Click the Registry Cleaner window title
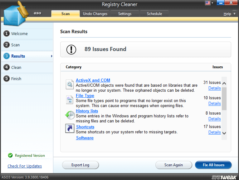 (x=119, y=4)
